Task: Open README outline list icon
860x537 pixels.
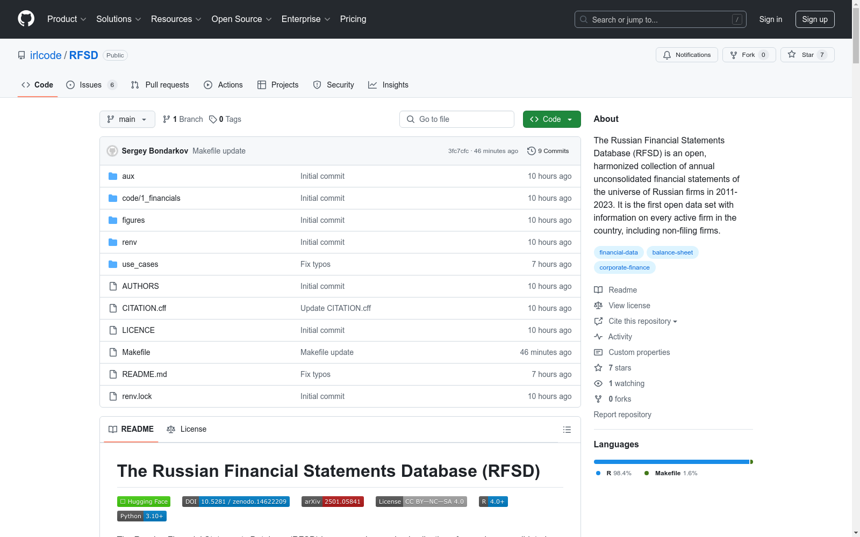Action: pyautogui.click(x=567, y=430)
